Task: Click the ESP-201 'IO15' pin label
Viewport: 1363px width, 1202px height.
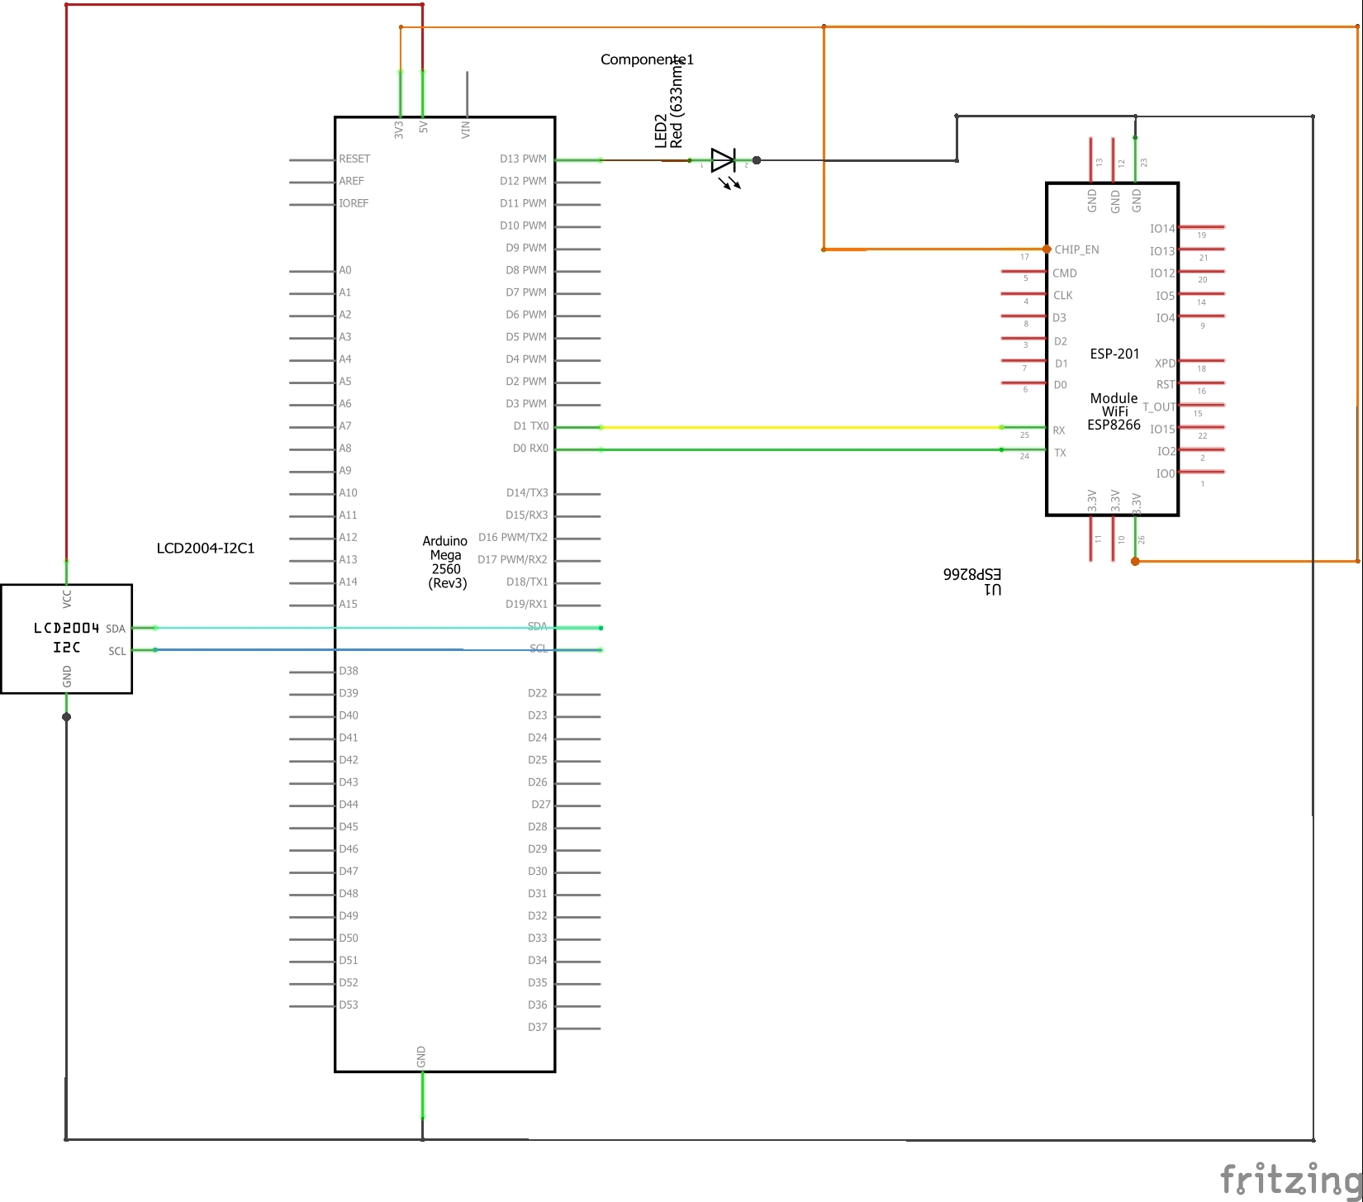Action: (1162, 430)
